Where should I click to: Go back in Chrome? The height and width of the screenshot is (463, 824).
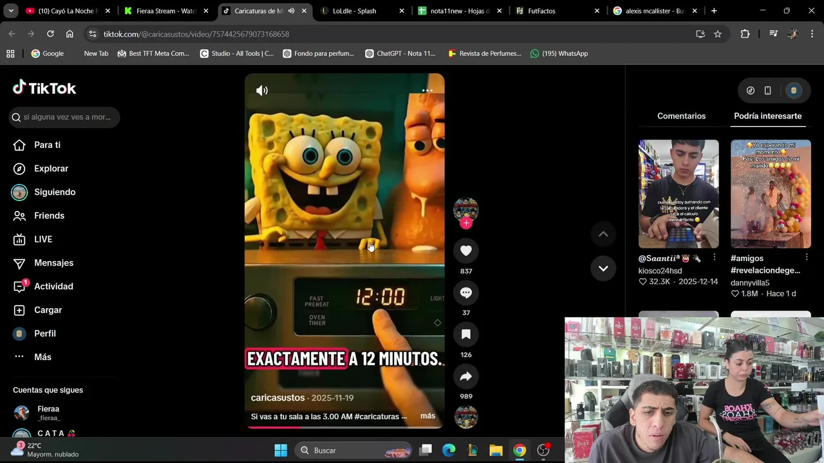(x=12, y=34)
